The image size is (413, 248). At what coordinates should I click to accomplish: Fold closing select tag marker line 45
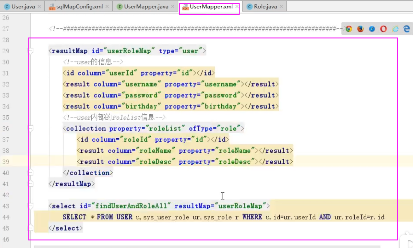pos(31,228)
